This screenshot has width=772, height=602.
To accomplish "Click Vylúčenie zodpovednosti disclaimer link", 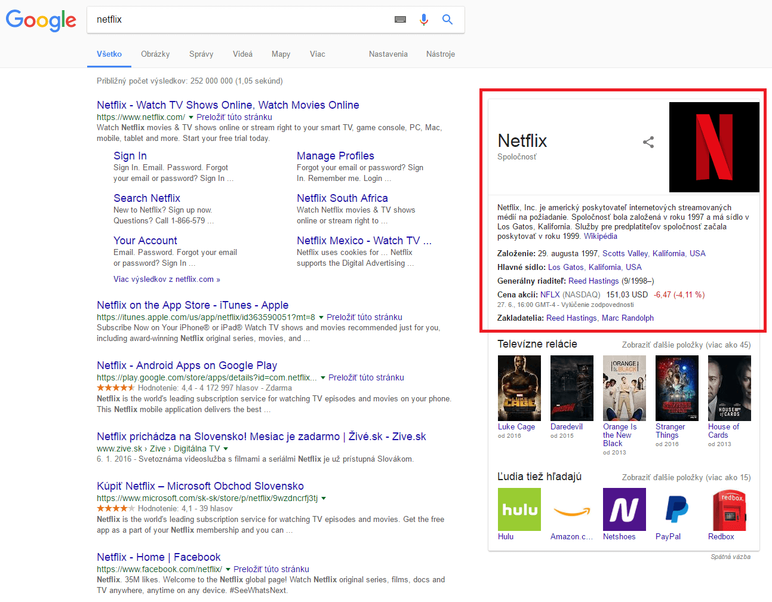I will (598, 305).
